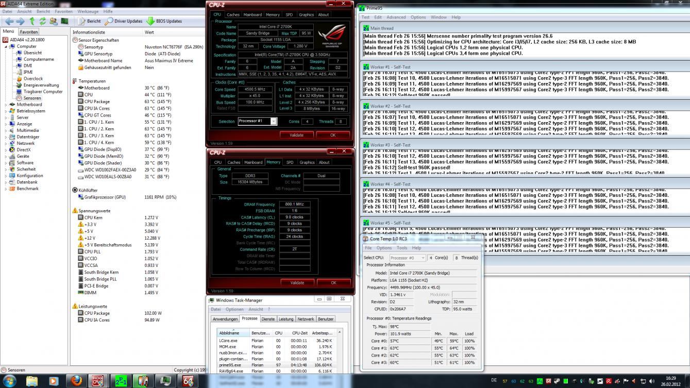The image size is (690, 388).
Task: Select the LCore.exe process row
Action: 276,340
